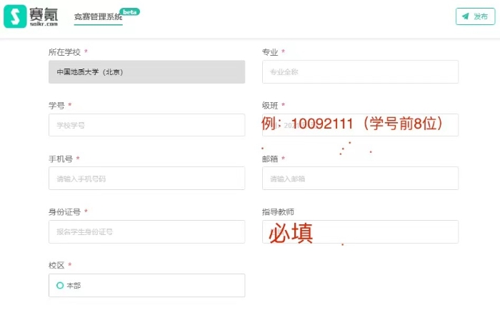Viewport: 500px width, 310px height.
Task: Click the 手机号 phone number input
Action: 146,179
